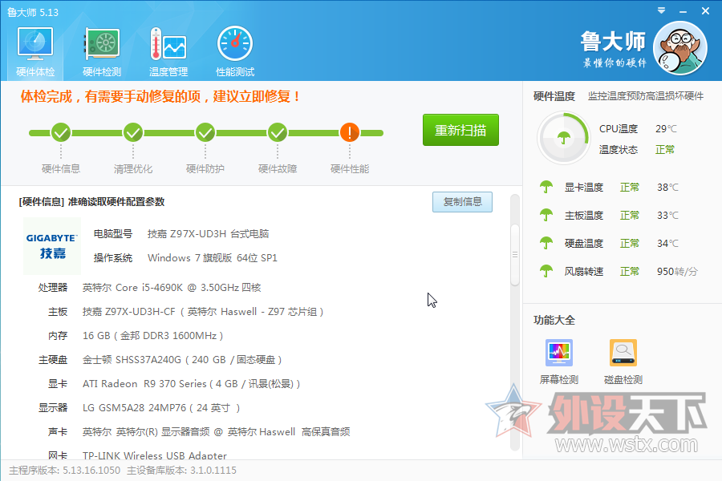The width and height of the screenshot is (722, 481).
Task: Select the 硬件防护 checkmark step
Action: [205, 133]
